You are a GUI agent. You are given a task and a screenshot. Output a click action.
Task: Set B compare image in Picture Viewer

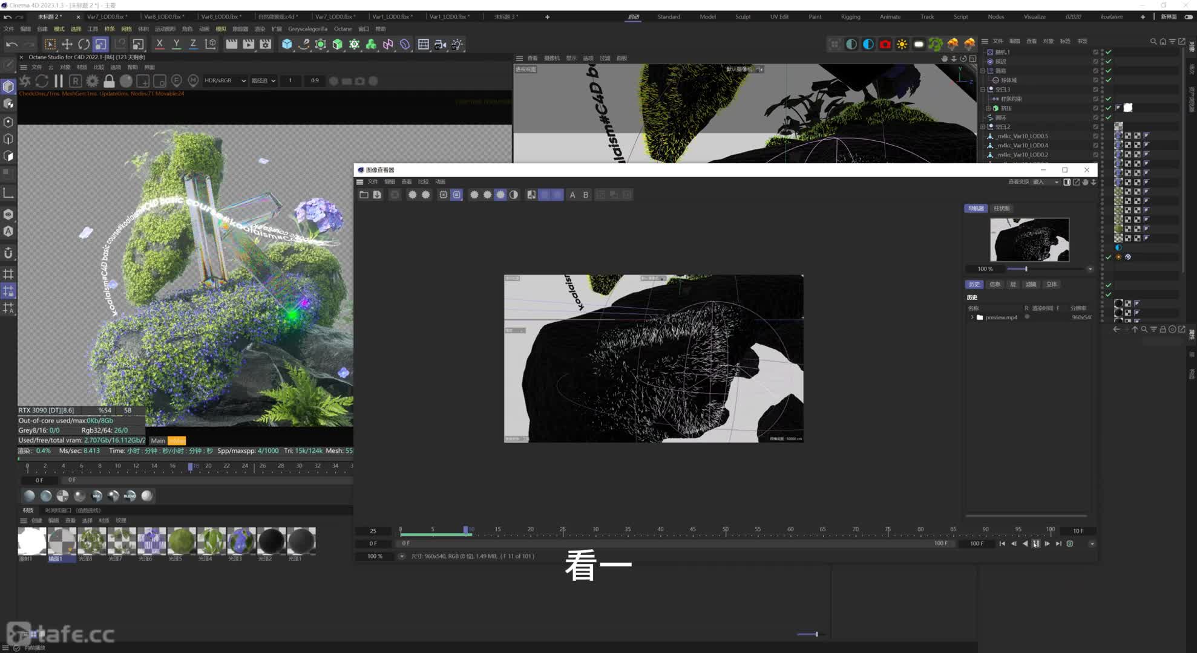586,195
